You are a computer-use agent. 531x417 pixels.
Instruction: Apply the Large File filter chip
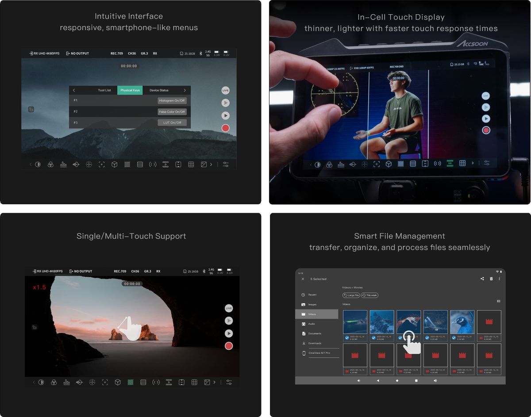pos(351,295)
